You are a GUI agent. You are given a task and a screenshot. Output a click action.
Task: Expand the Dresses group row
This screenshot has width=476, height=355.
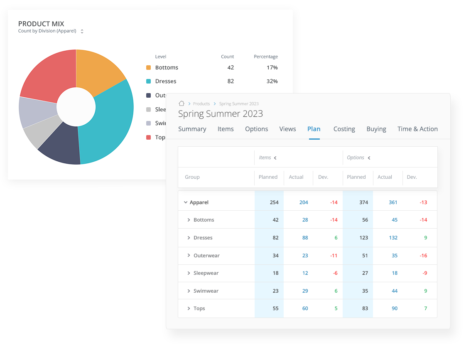click(x=189, y=237)
